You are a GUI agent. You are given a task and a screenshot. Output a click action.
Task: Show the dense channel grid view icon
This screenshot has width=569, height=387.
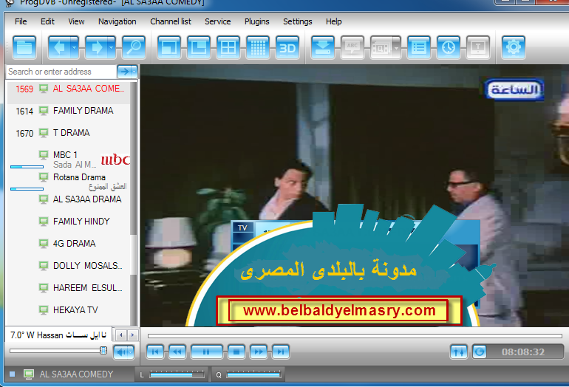point(258,47)
